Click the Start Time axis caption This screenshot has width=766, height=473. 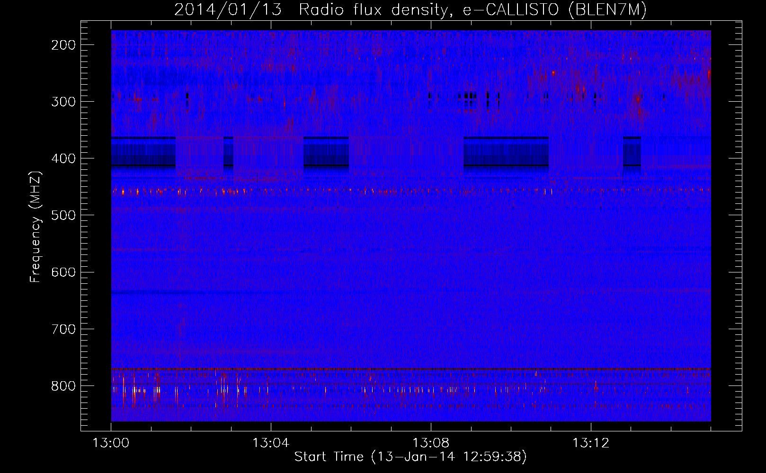tap(410, 457)
